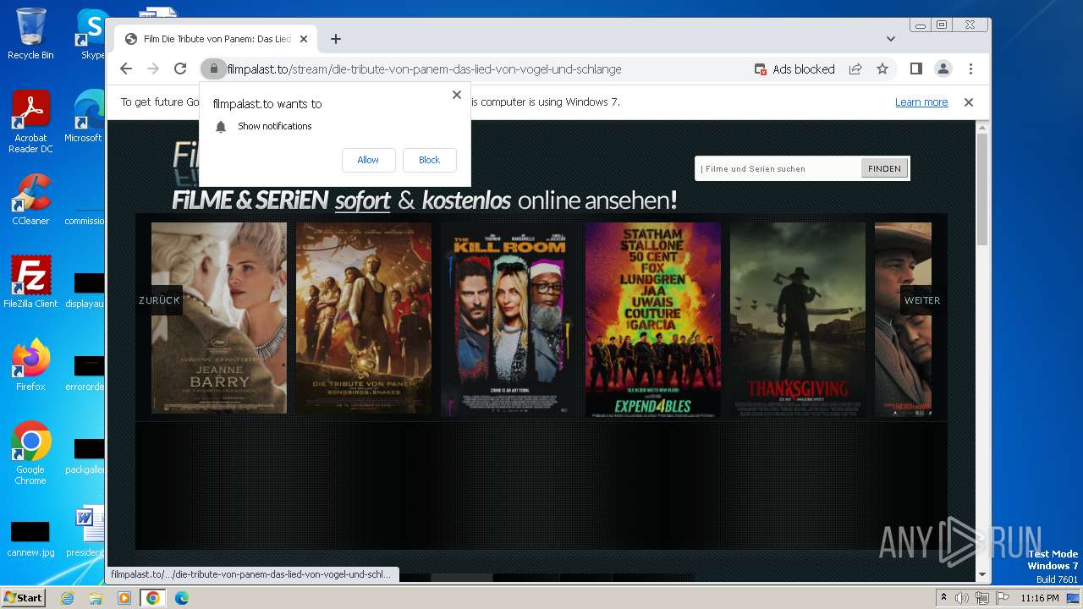This screenshot has width=1083, height=609.
Task: Open the Learn more link
Action: click(x=921, y=102)
